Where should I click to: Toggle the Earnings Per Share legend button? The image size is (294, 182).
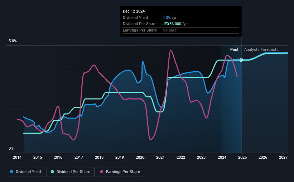[x=120, y=172]
